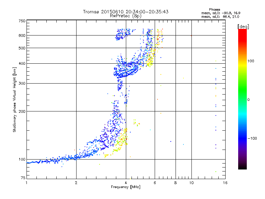
Task: Click the 'Phases' header text
Action: click(214, 10)
